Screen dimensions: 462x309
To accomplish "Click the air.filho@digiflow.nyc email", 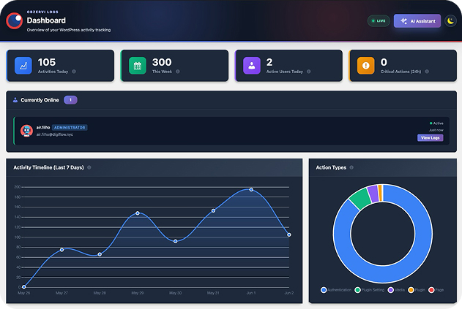I will click(55, 134).
